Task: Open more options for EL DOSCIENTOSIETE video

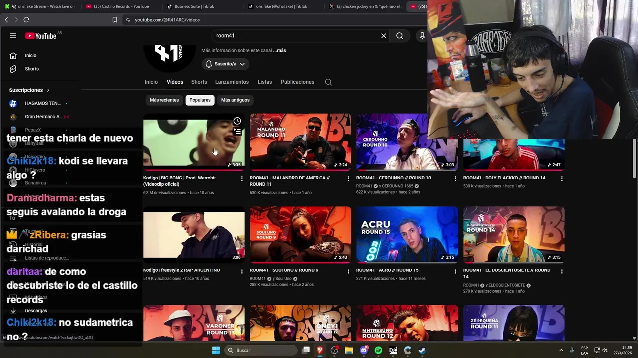Action: click(562, 271)
